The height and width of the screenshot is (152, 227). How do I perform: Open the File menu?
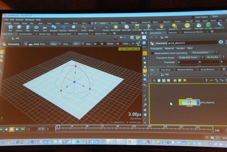pos(7,20)
